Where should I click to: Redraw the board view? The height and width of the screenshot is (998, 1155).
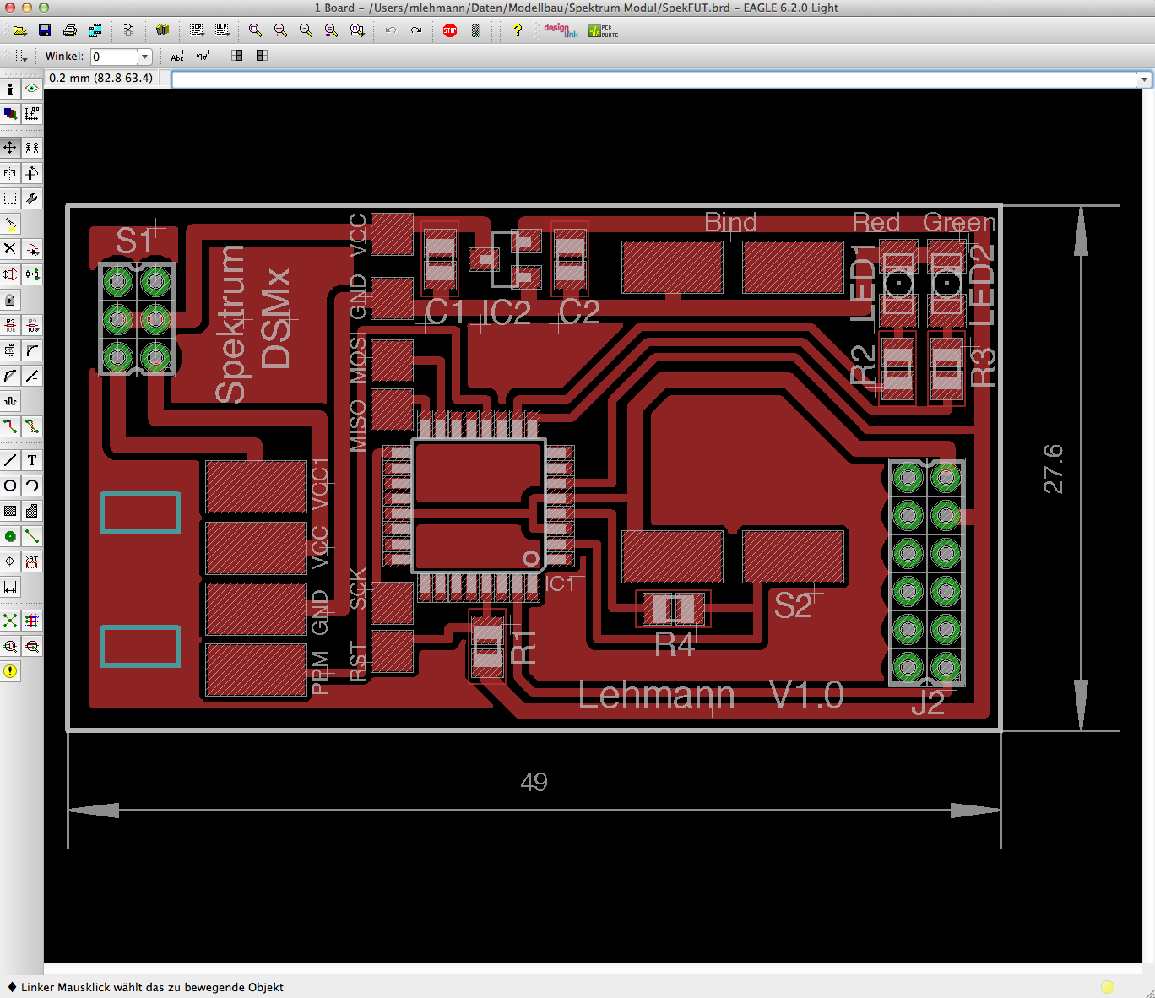click(x=331, y=30)
